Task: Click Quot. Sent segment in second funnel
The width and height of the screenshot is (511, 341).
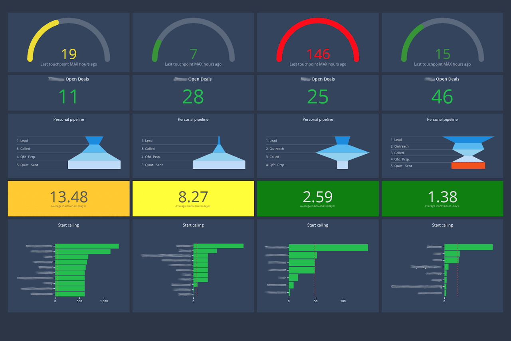Action: (219, 165)
